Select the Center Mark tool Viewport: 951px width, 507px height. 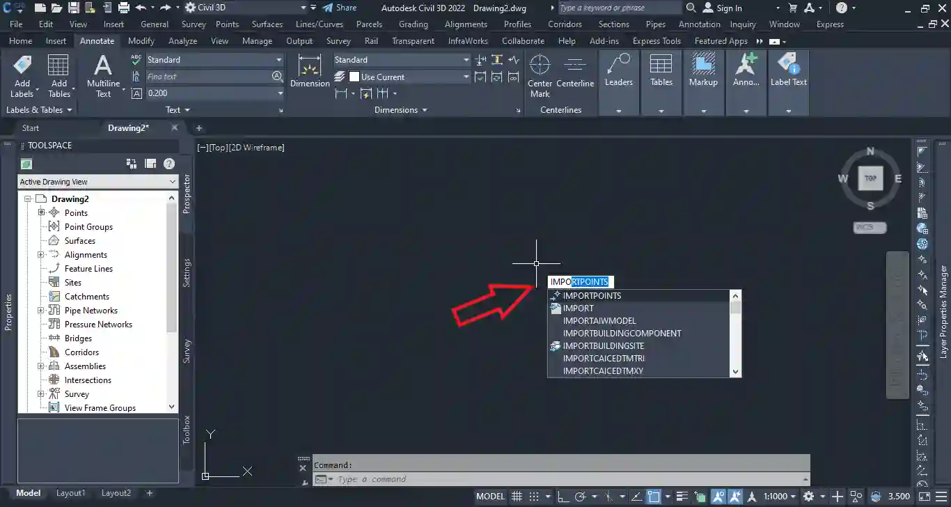coord(540,67)
